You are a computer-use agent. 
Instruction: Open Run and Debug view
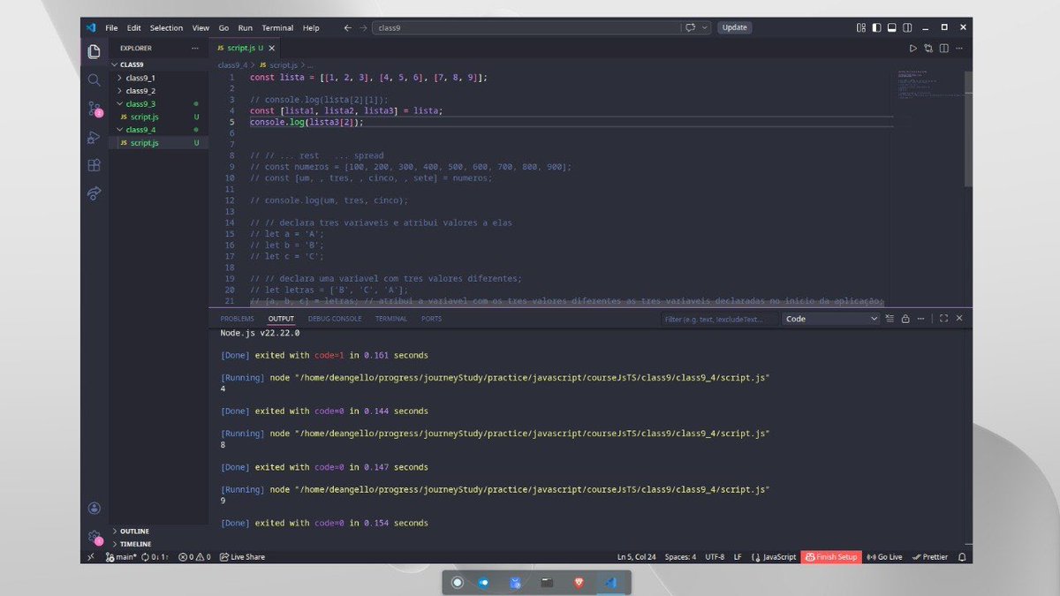pyautogui.click(x=94, y=137)
